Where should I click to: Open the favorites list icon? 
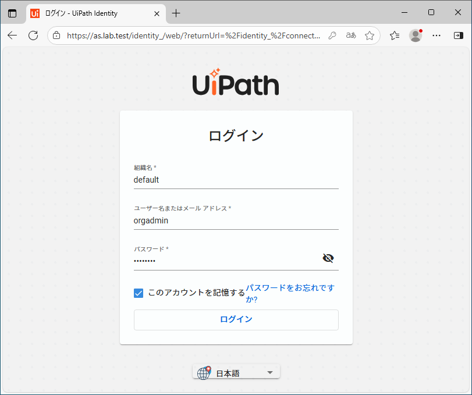tap(395, 35)
